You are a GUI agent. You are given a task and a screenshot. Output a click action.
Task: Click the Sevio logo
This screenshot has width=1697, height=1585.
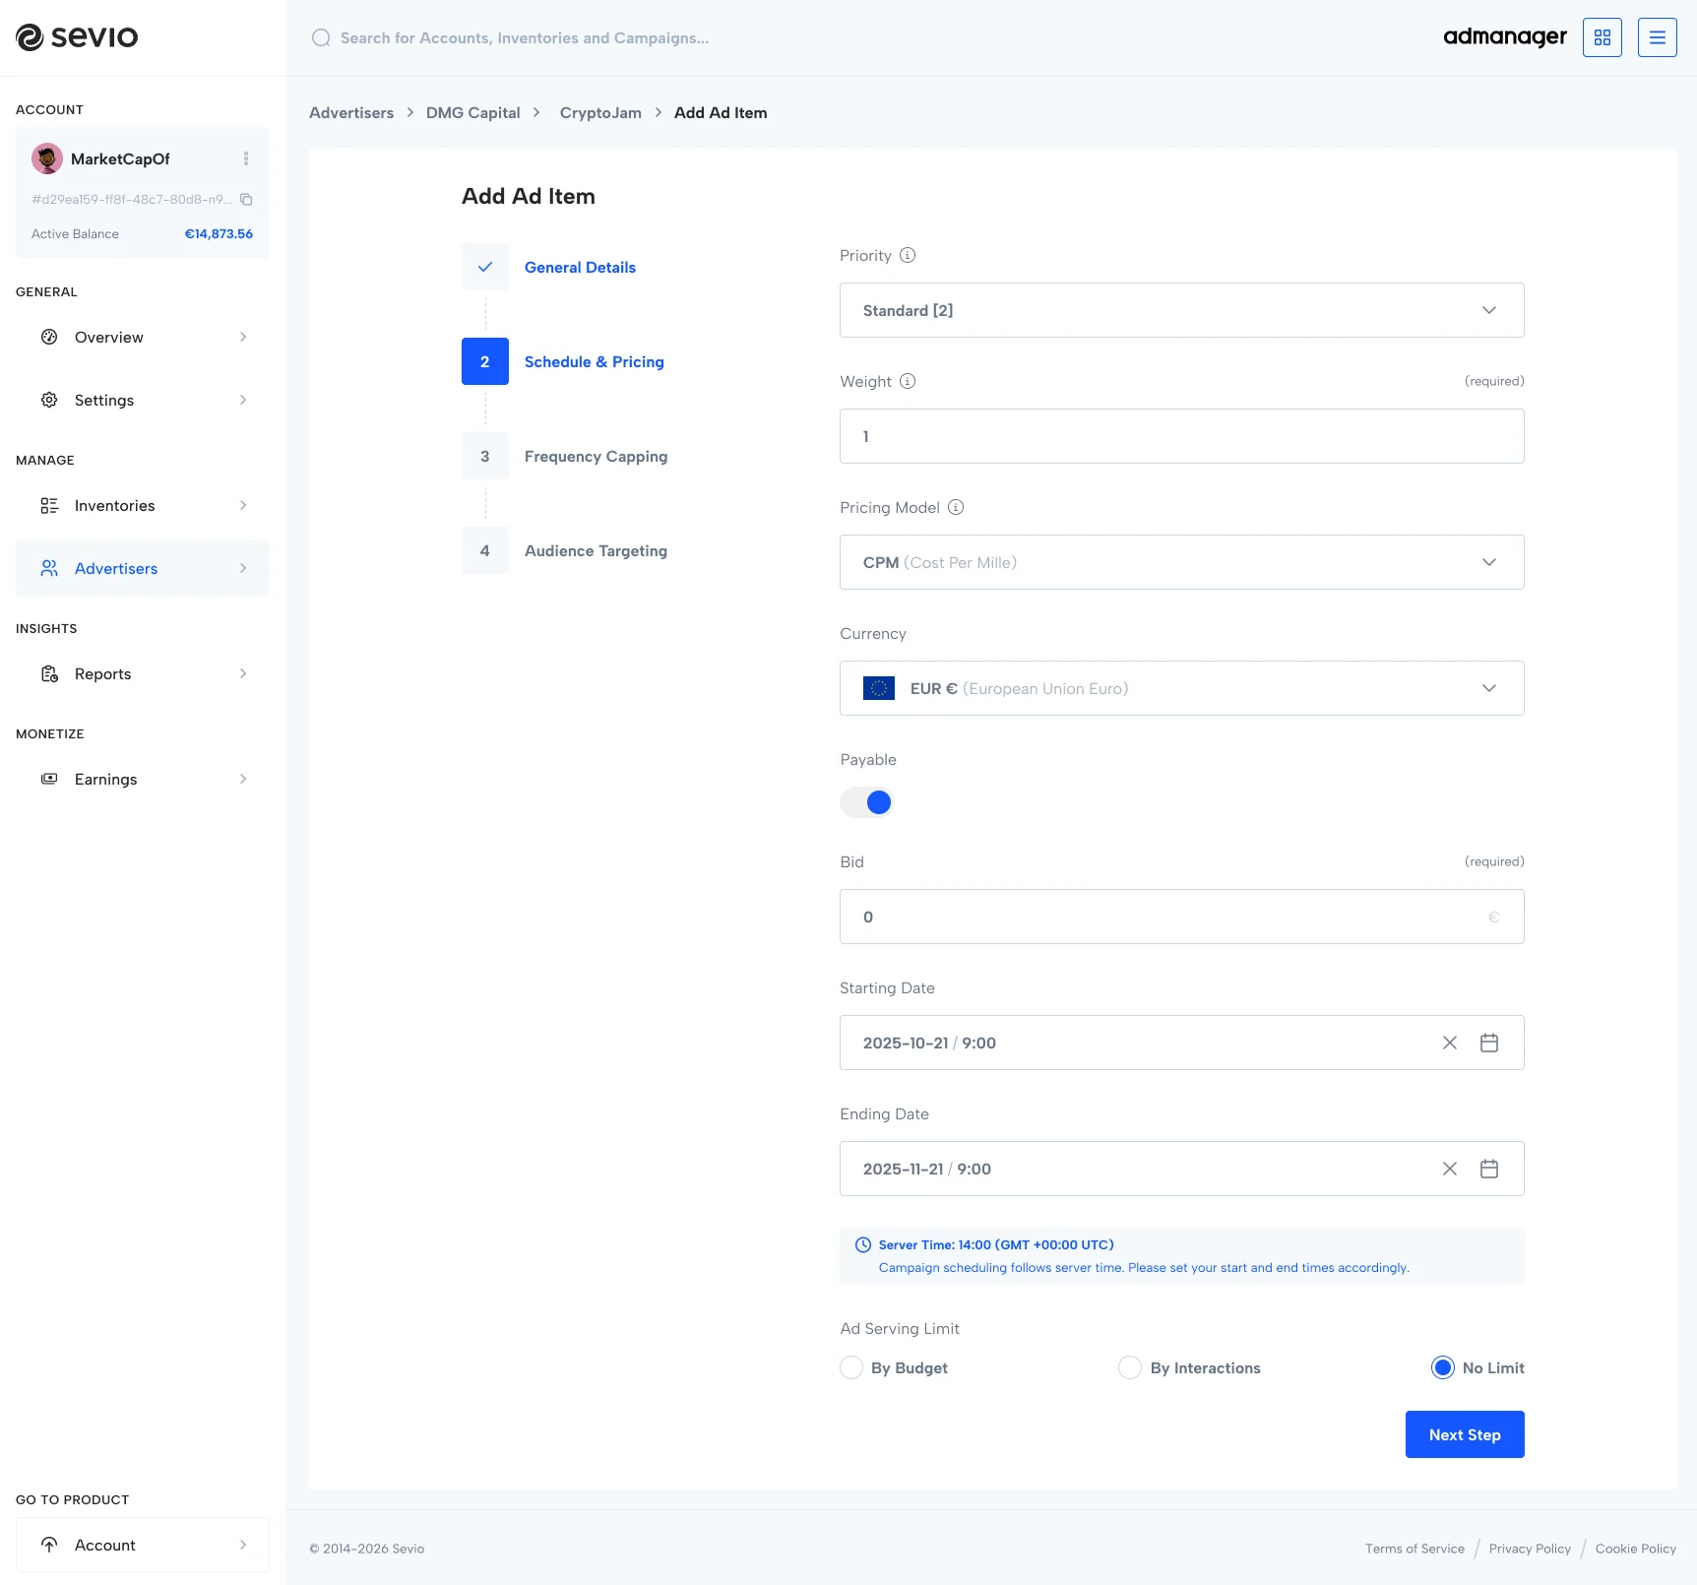tap(77, 37)
